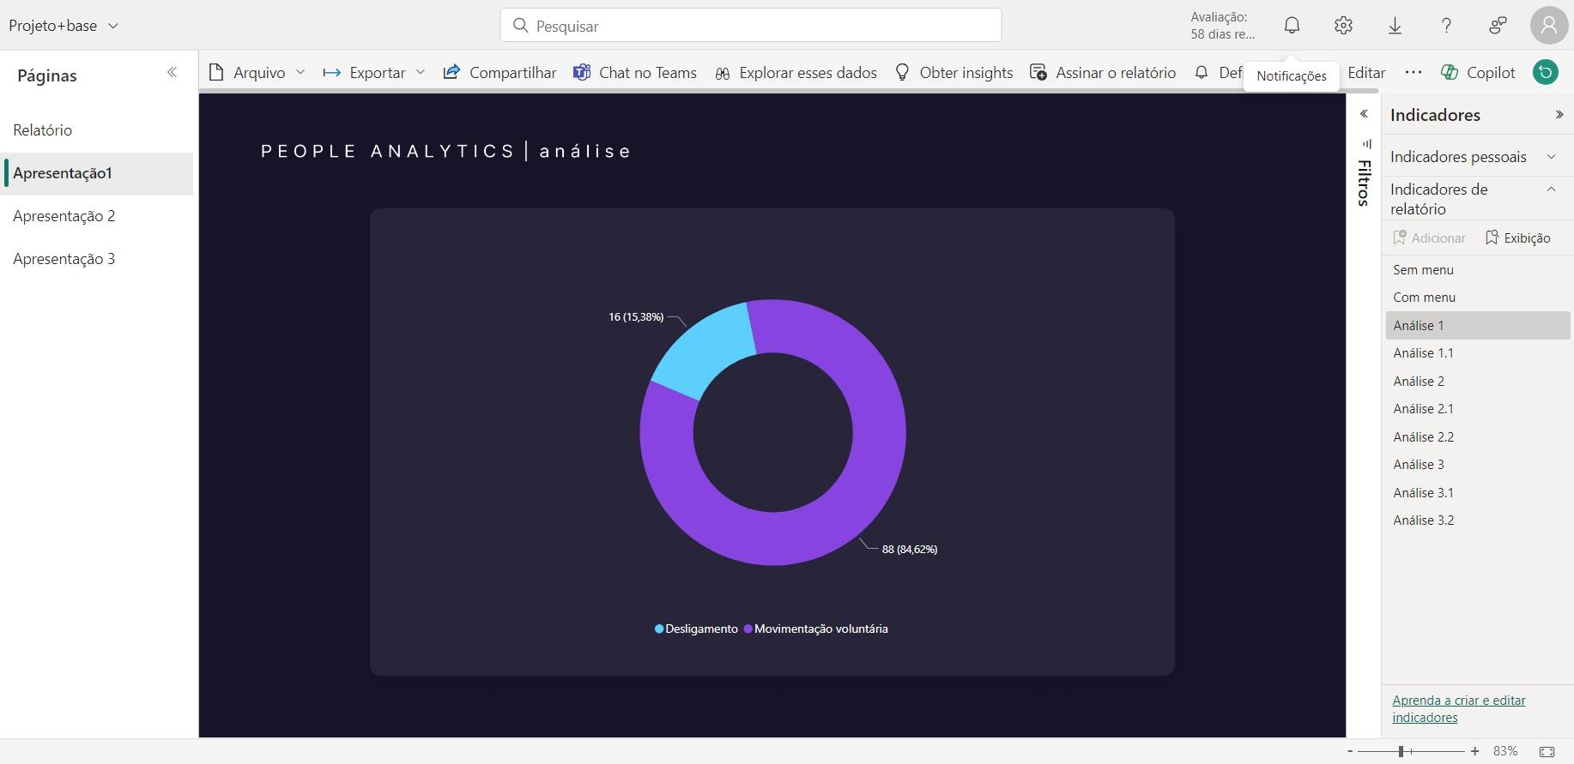Screen dimensions: 1574x764
Task: Click the Download arrow icon
Action: click(x=1395, y=26)
